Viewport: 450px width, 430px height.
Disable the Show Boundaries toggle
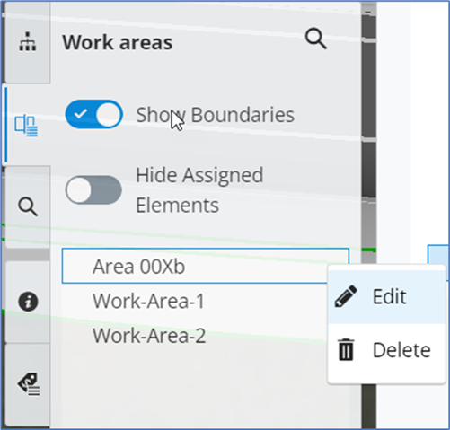click(x=93, y=114)
